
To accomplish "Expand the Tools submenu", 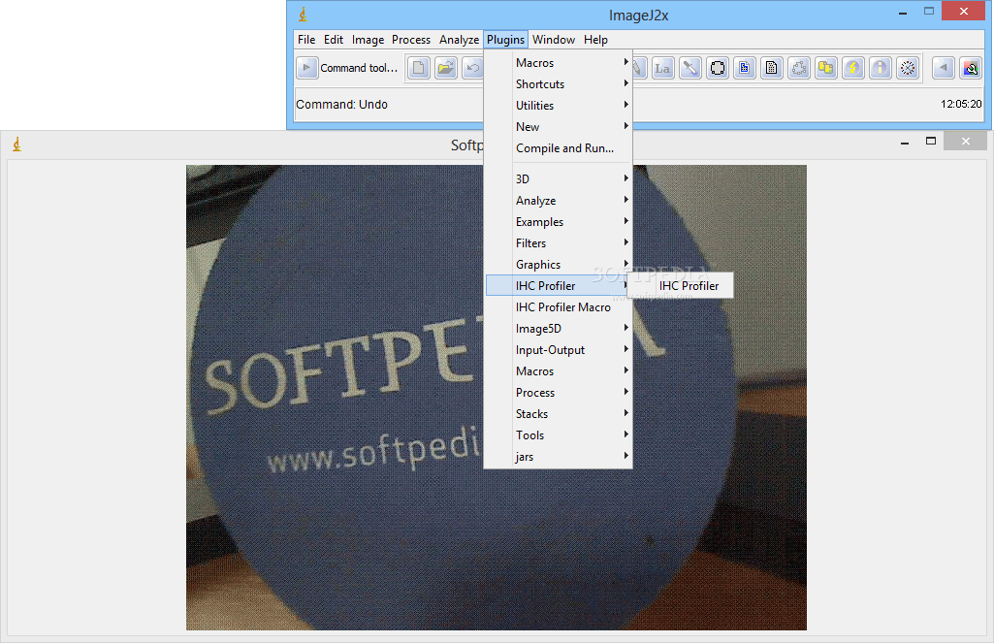I will tap(559, 435).
